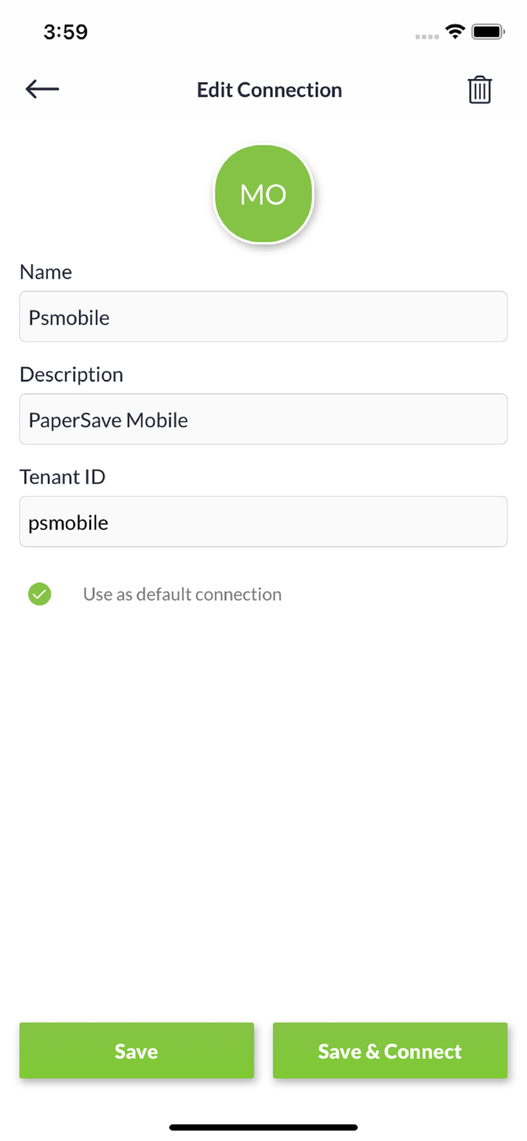Tap the cellular signal dots
The width and height of the screenshot is (527, 1141).
pos(427,34)
